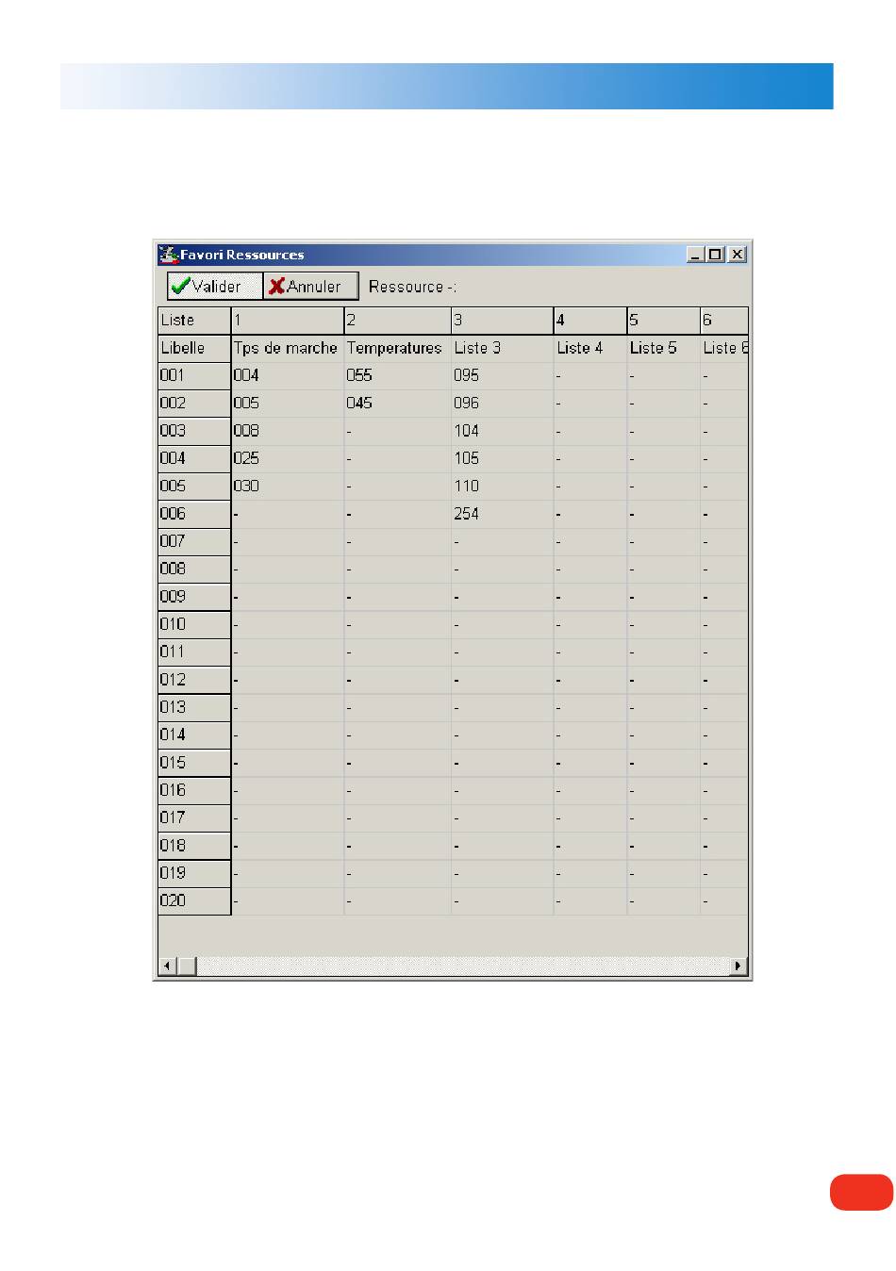Select row header 004

(194, 458)
